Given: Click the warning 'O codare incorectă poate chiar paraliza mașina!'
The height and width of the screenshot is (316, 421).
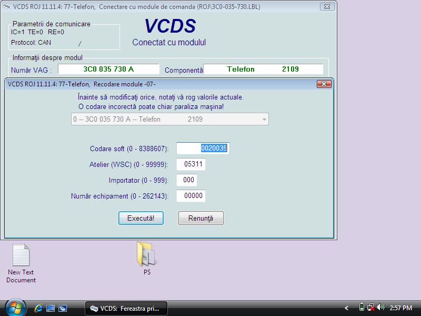Looking at the screenshot, I should tap(151, 107).
